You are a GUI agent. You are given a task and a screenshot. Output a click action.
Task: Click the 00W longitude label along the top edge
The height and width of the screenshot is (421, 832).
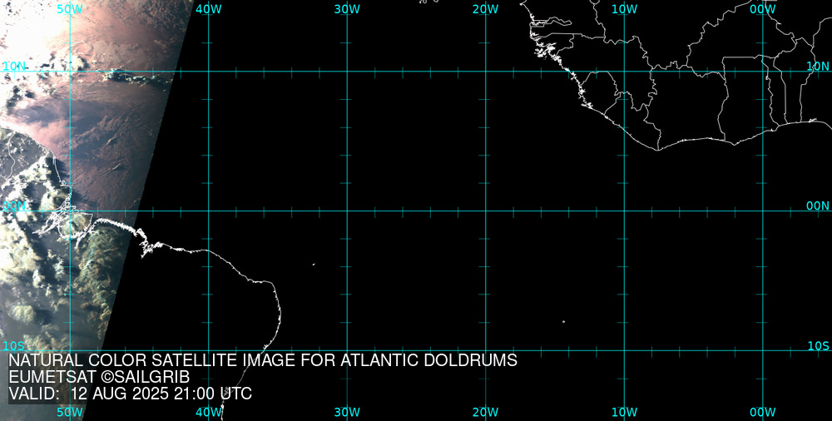click(763, 9)
